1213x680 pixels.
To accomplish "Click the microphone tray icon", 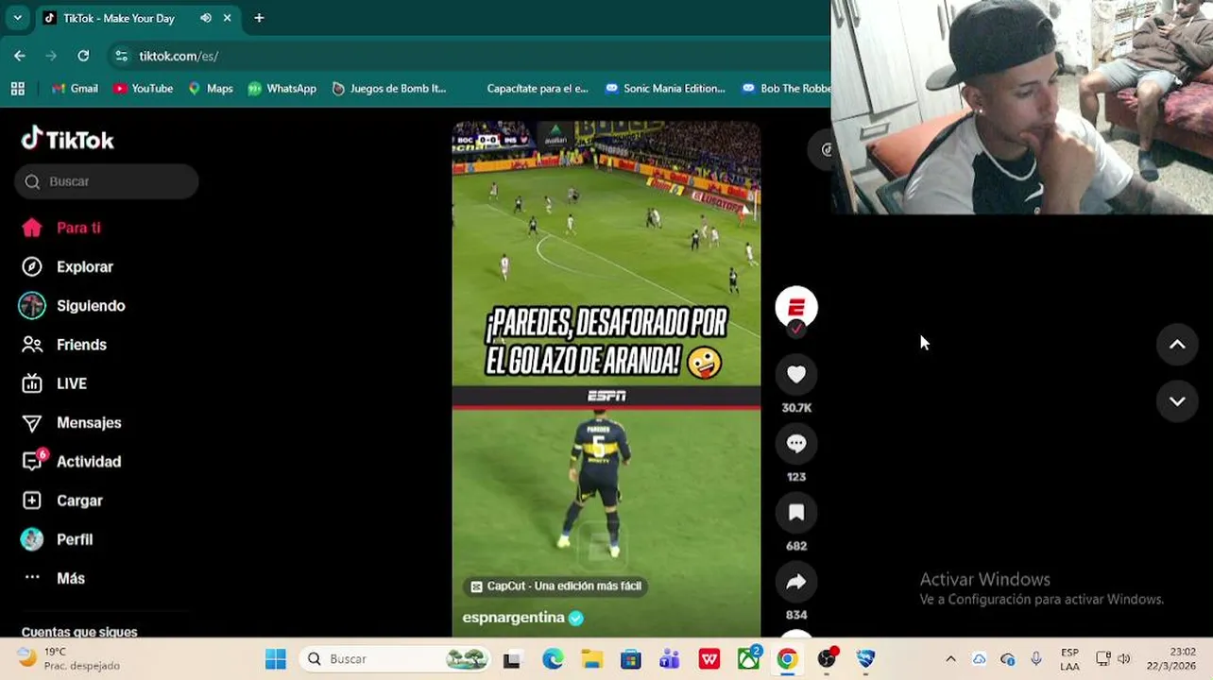I will coord(1036,659).
